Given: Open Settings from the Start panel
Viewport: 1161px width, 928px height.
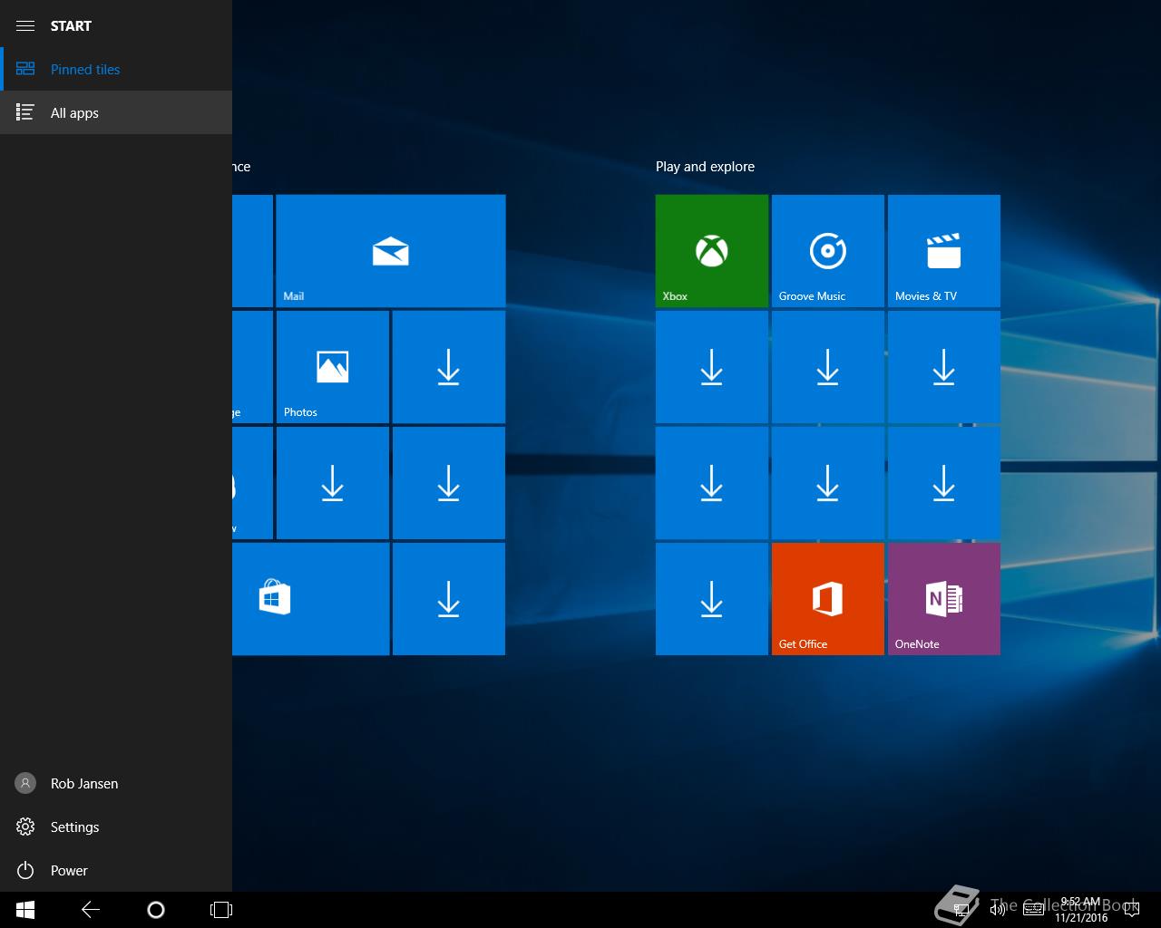Looking at the screenshot, I should pos(116,826).
